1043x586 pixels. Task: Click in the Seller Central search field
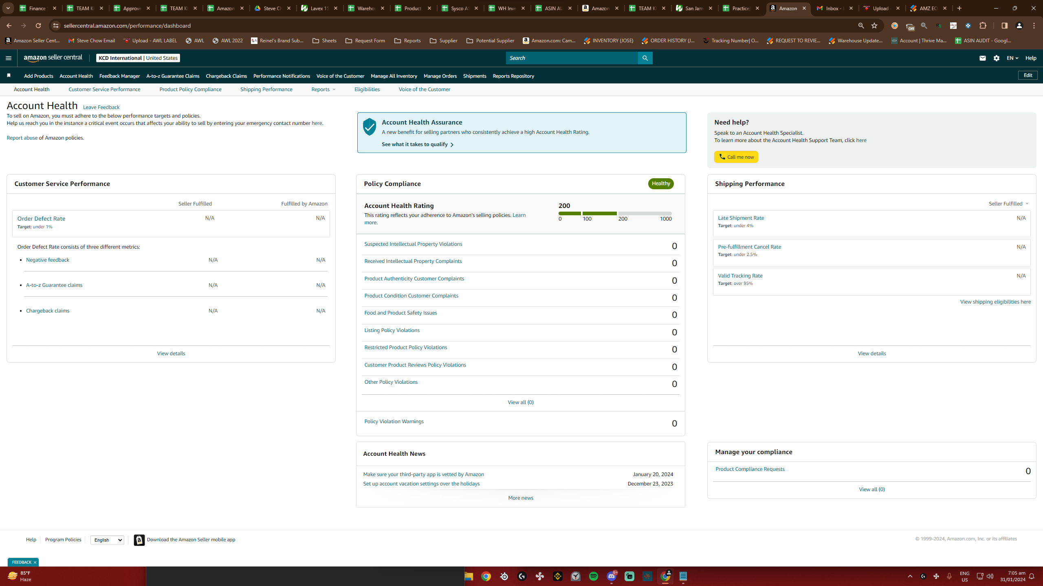[x=572, y=58]
